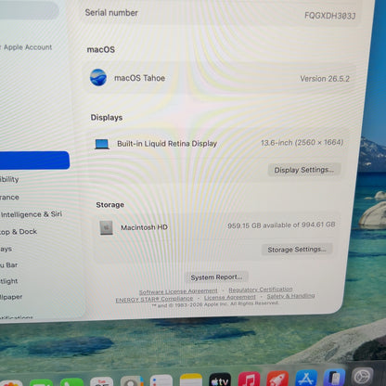Open Spotlight settings in the sidebar
The image size is (386, 386).
click(9, 281)
